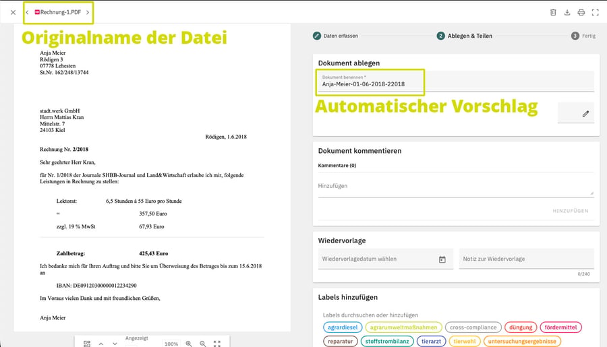Open fullscreen view with expand icon

(596, 12)
